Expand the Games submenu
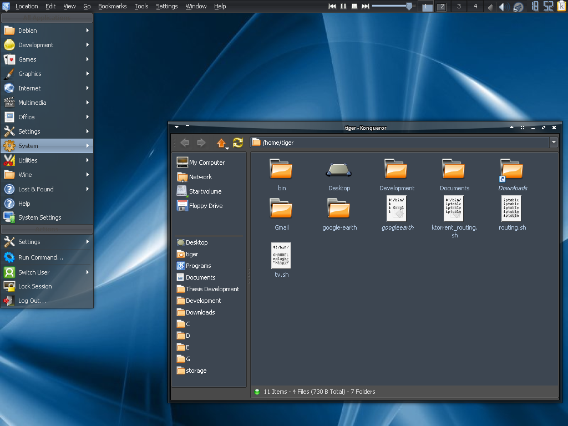568x426 pixels. (x=47, y=59)
